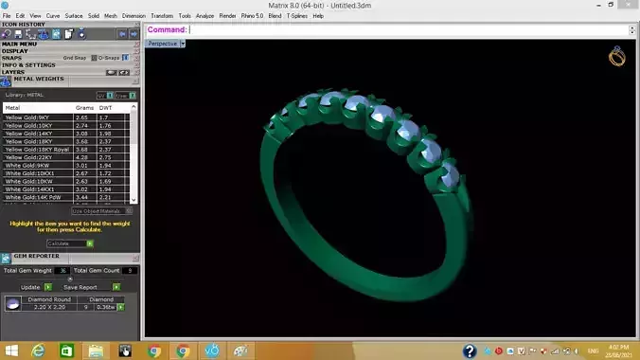Open Windows Store from taskbar

(x=66, y=351)
